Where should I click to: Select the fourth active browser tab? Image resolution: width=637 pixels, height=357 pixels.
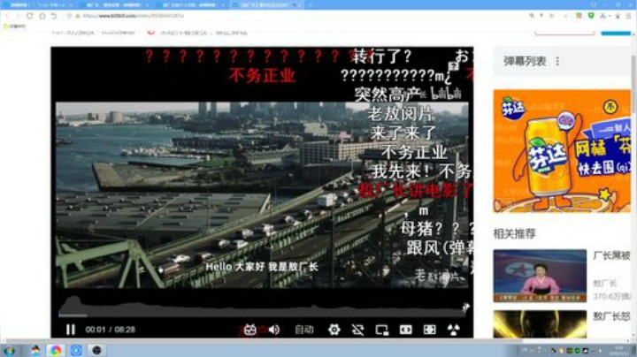tap(266, 5)
